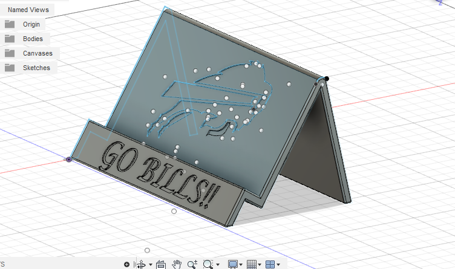
Task: Expand the Named Views item
Action: pos(28,10)
